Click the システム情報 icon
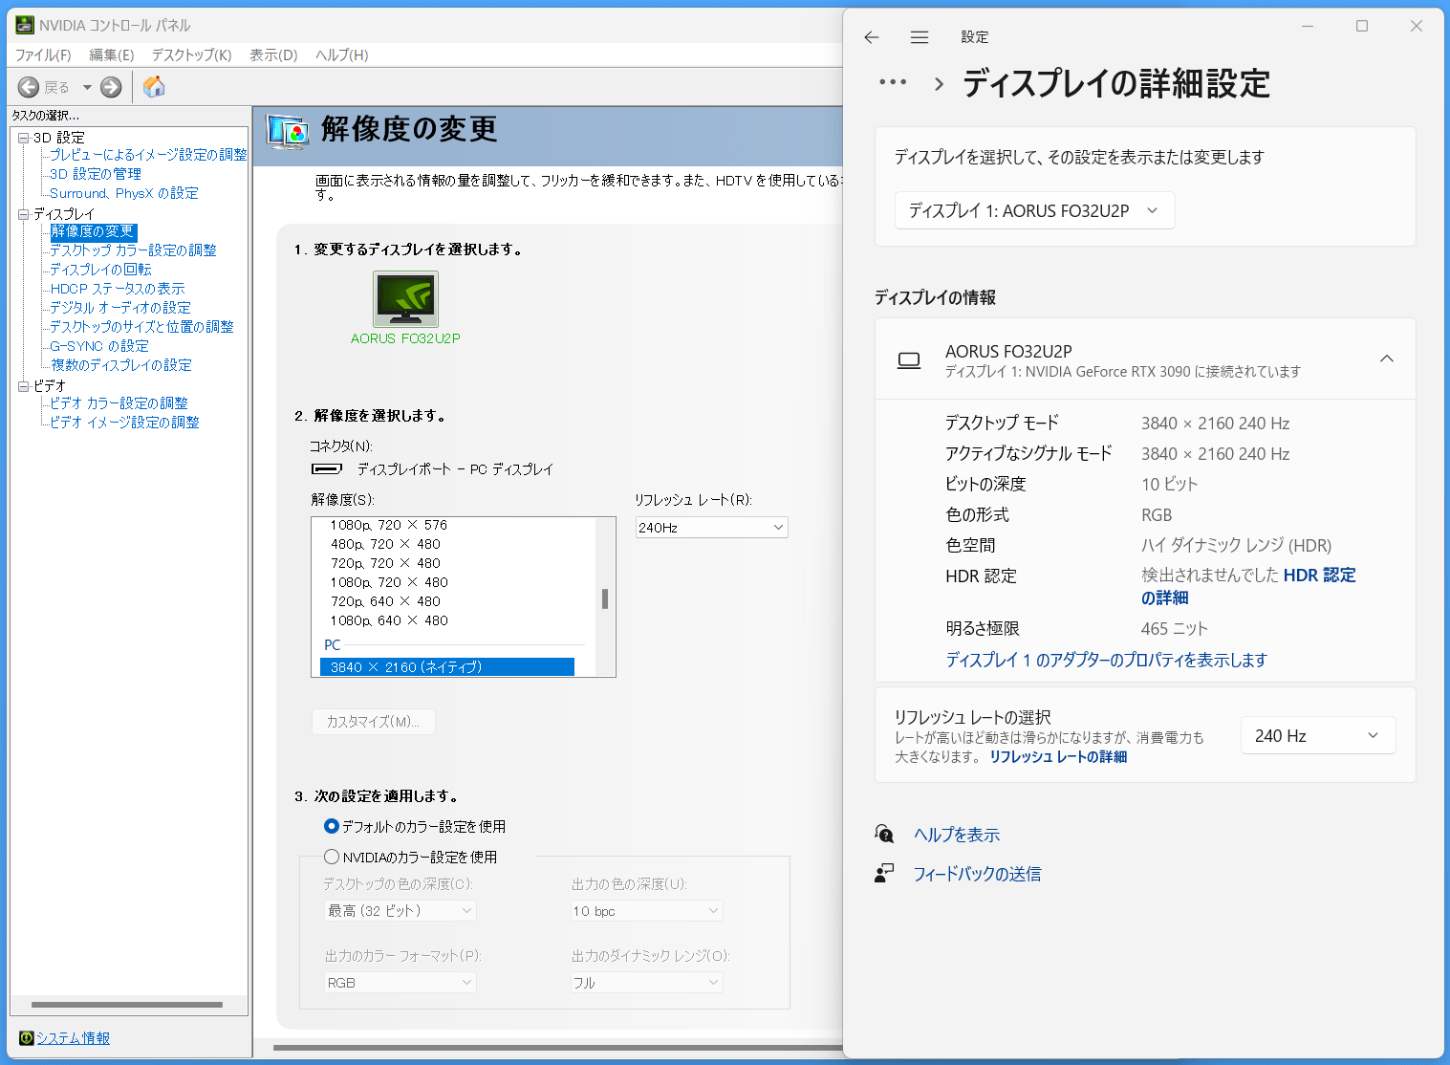The width and height of the screenshot is (1450, 1065). 27,1037
